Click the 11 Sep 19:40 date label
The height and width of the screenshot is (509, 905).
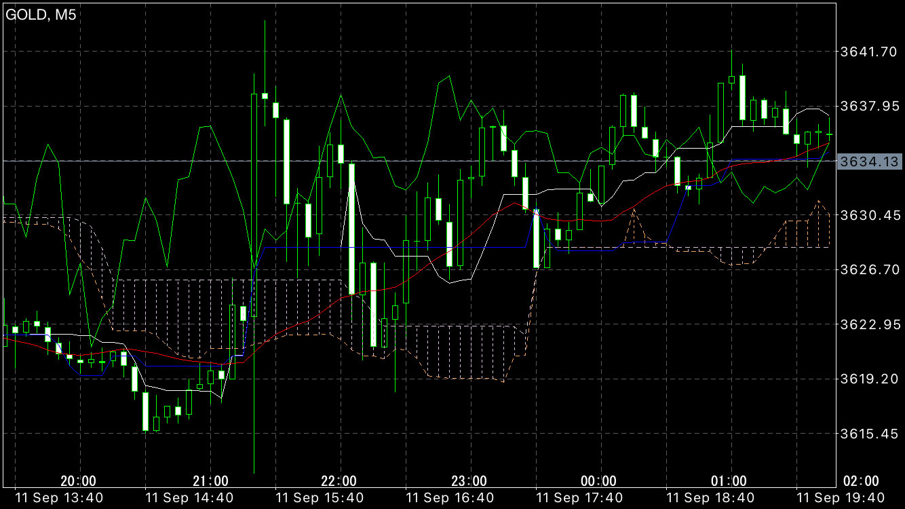[x=841, y=498]
